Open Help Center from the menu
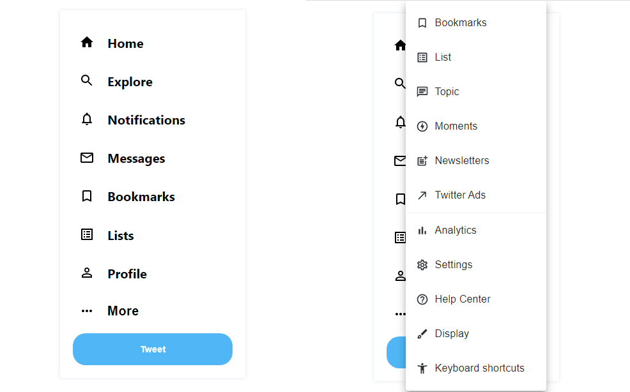The image size is (630, 392). (x=462, y=299)
